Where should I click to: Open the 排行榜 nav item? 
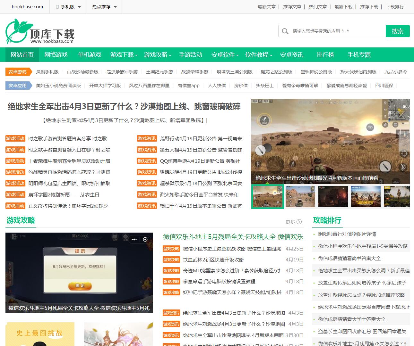pos(325,55)
